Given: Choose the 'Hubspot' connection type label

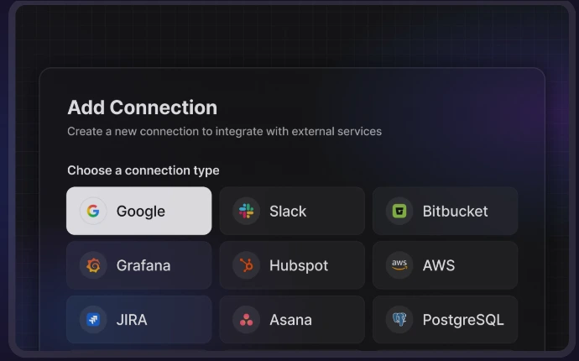Looking at the screenshot, I should tap(299, 265).
